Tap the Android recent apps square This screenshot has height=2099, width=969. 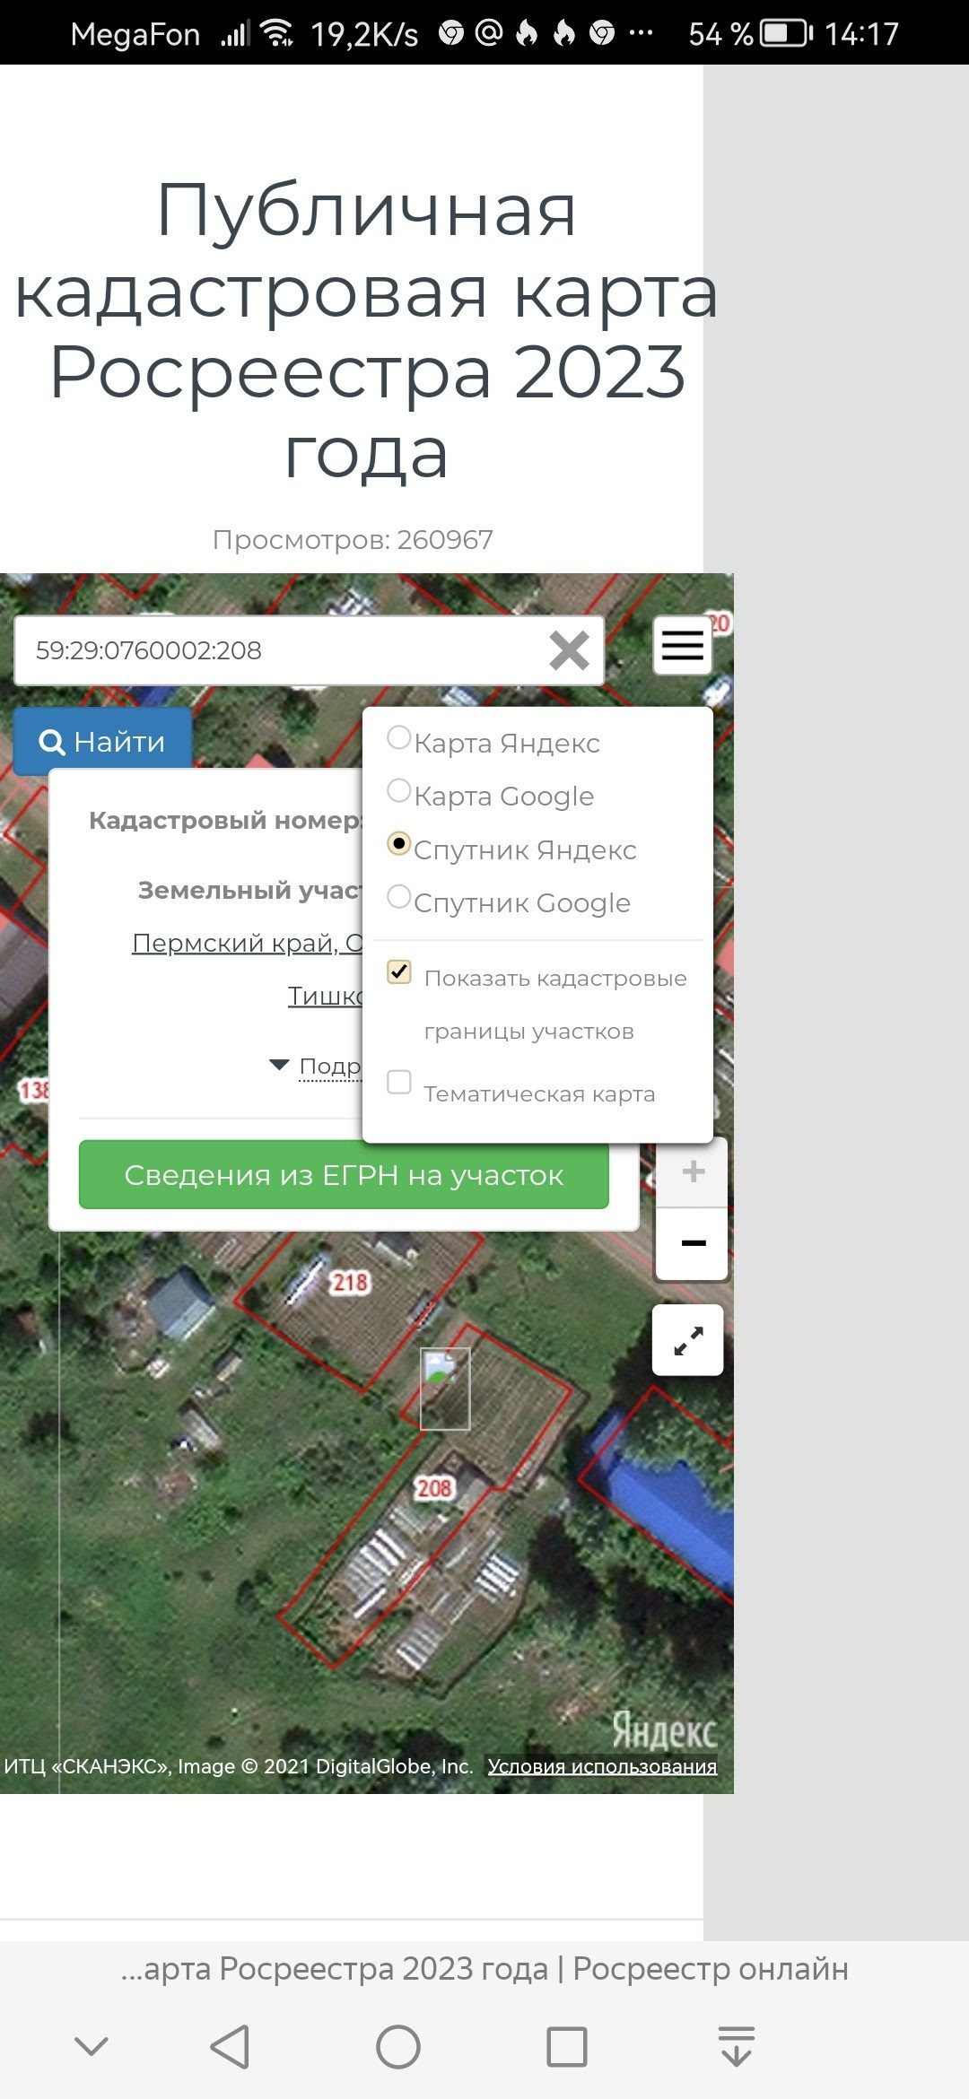pos(567,2047)
